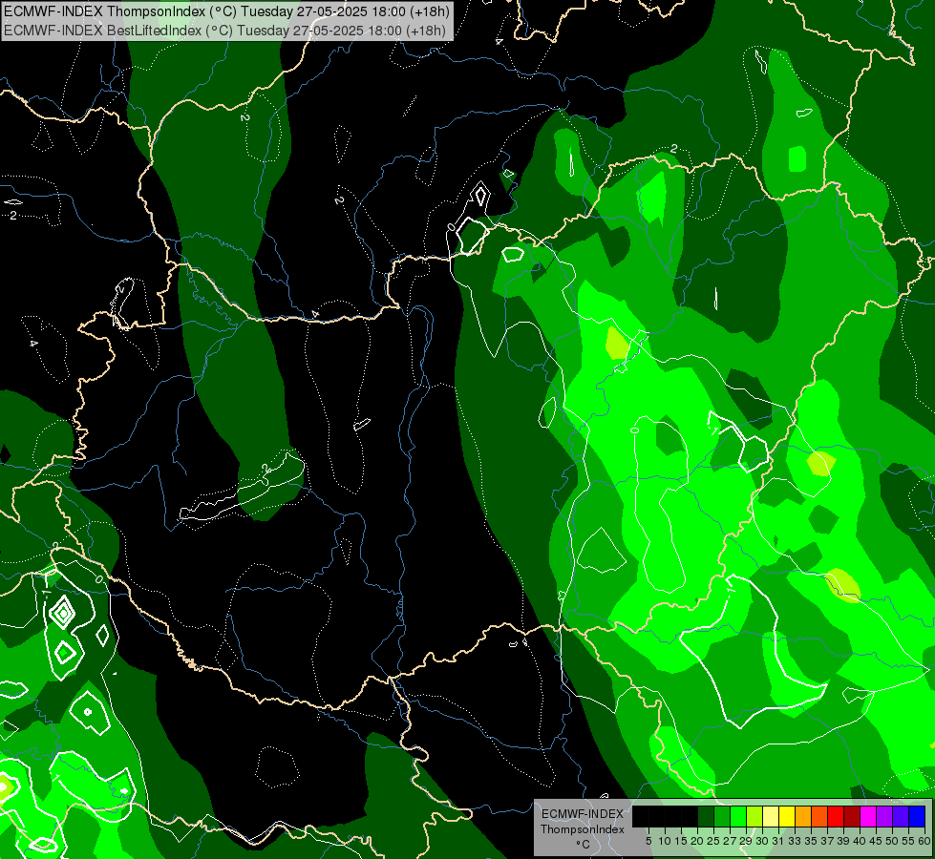The height and width of the screenshot is (859, 935).
Task: Click the legend tick value 30
Action: 763,841
